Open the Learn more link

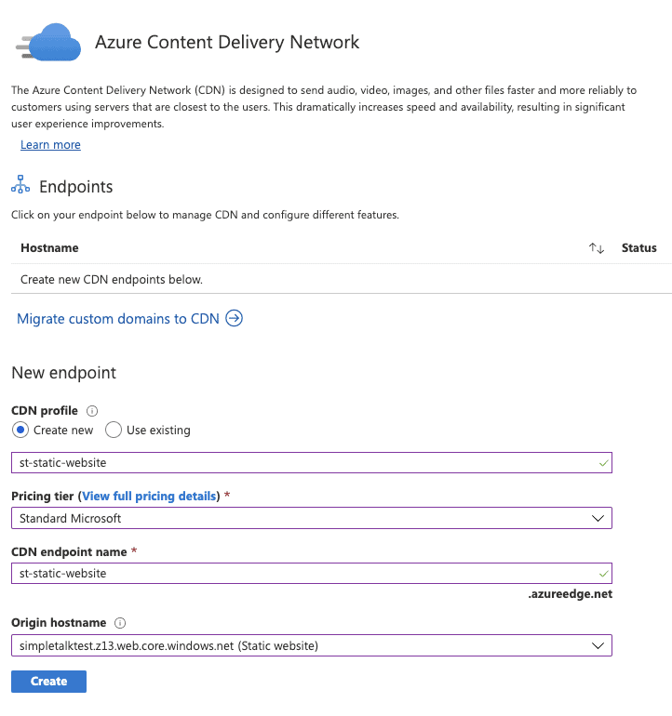pos(50,145)
